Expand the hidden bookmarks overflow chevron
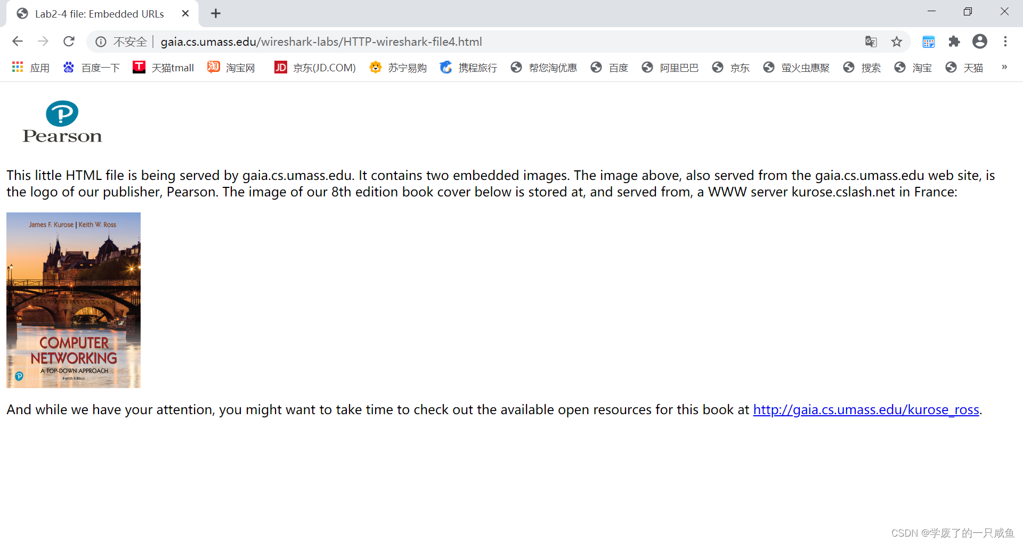 pos(1004,67)
